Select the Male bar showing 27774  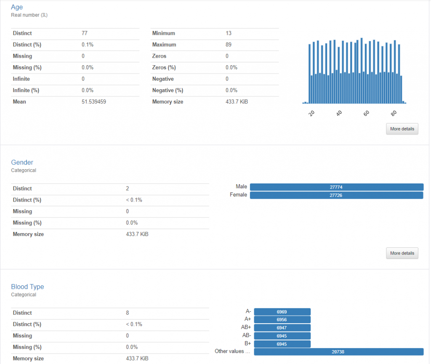click(x=336, y=187)
